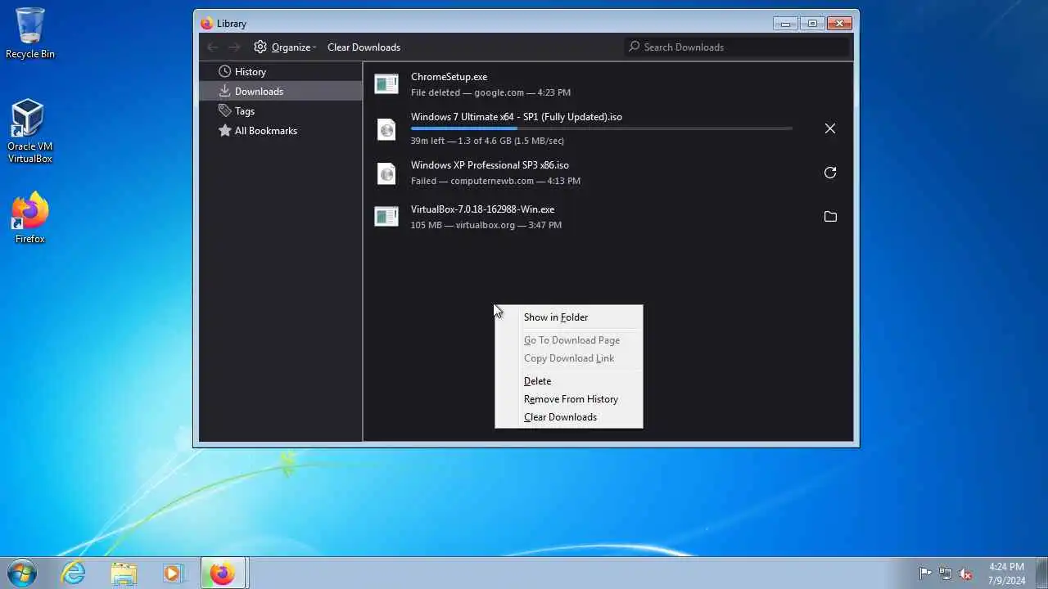Click the muted volume tray icon
This screenshot has height=589, width=1048.
[x=965, y=573]
